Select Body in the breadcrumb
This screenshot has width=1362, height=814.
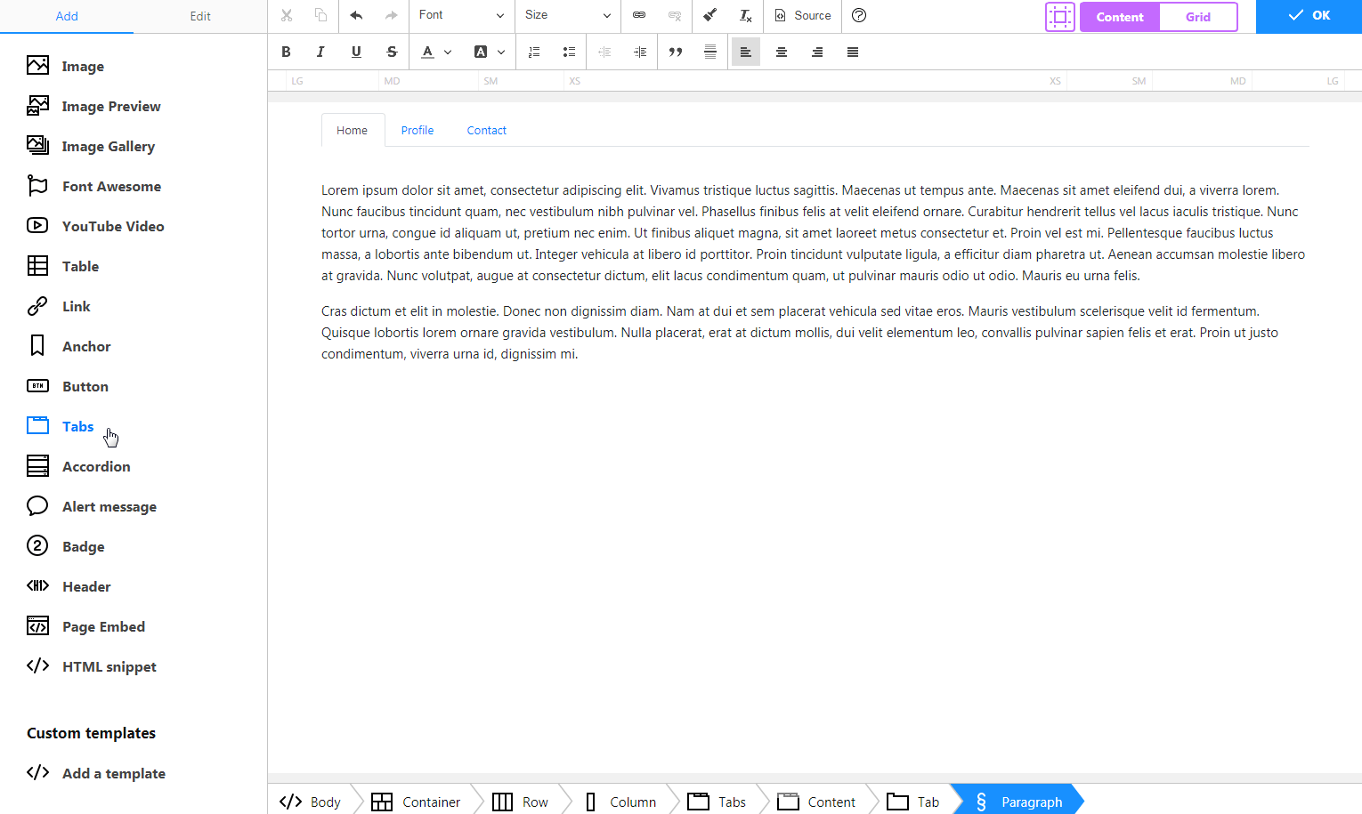[x=311, y=802]
